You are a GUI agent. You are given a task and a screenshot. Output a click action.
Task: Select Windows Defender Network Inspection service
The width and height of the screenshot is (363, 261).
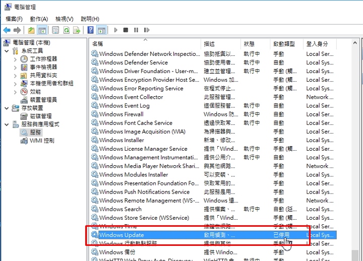pos(213,54)
